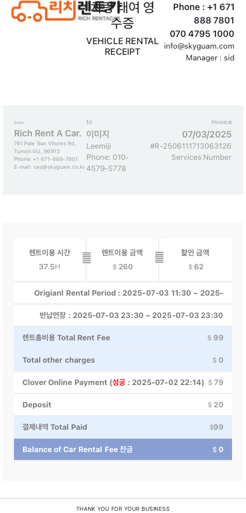This screenshot has height=513, width=246.
Task: Click the Total other charges row
Action: tap(123, 360)
